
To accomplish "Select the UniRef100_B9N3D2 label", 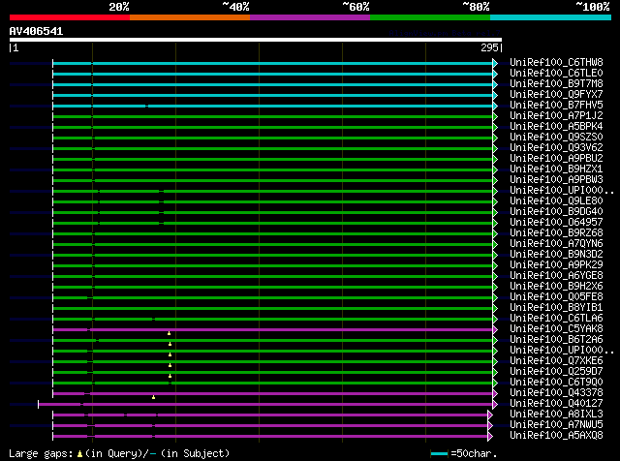I will point(556,254).
